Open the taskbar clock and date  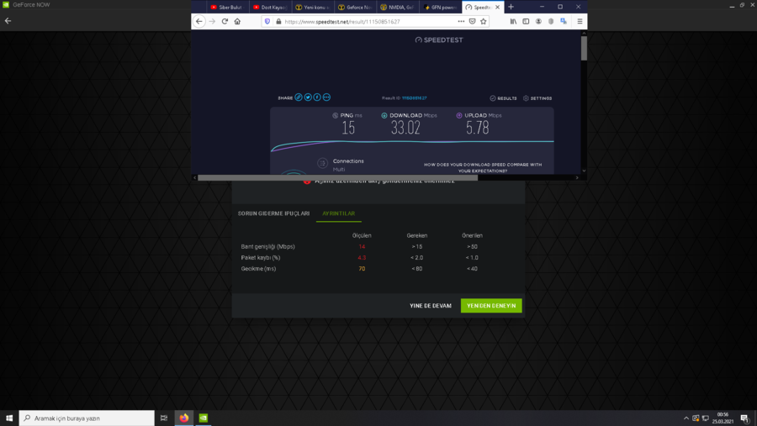click(723, 418)
